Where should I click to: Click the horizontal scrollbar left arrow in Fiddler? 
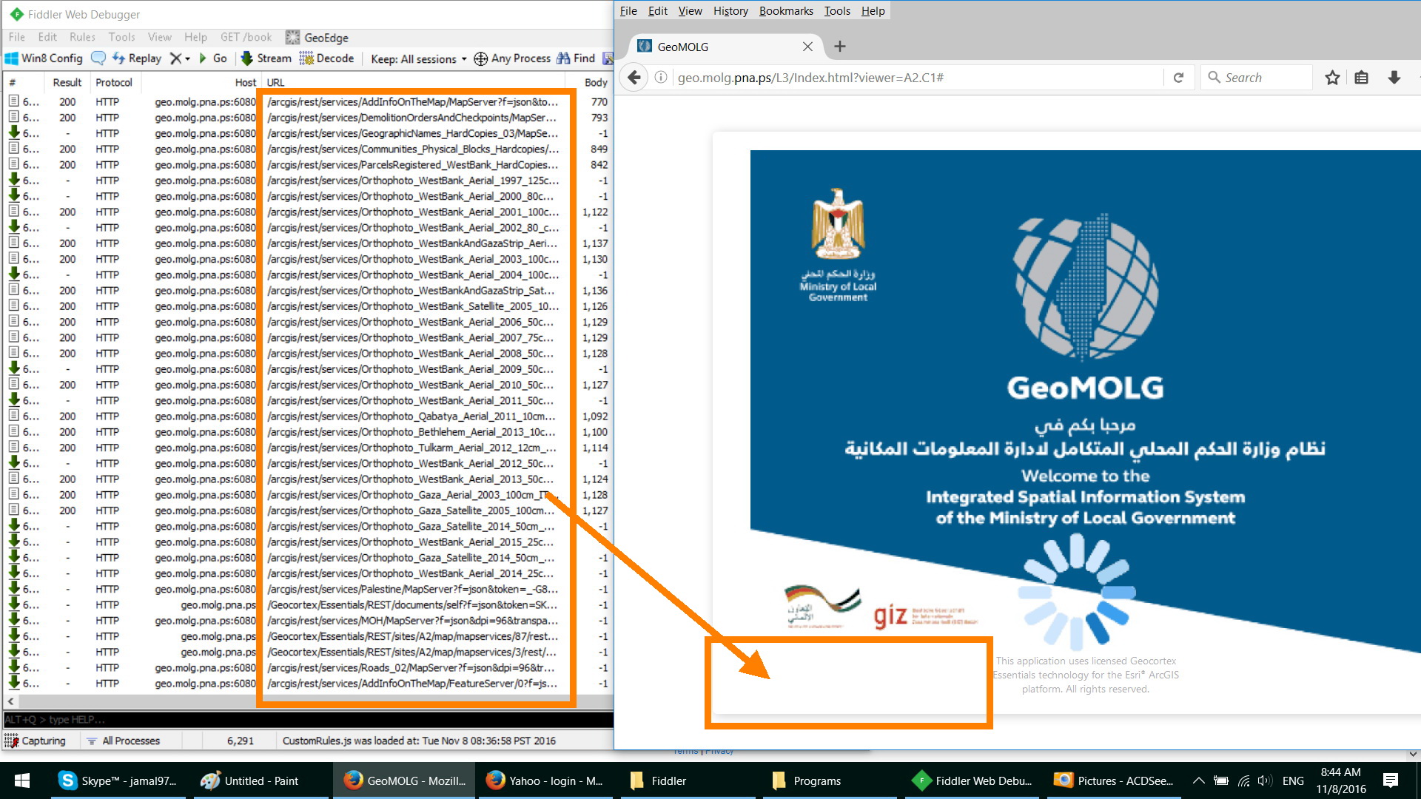tap(10, 701)
